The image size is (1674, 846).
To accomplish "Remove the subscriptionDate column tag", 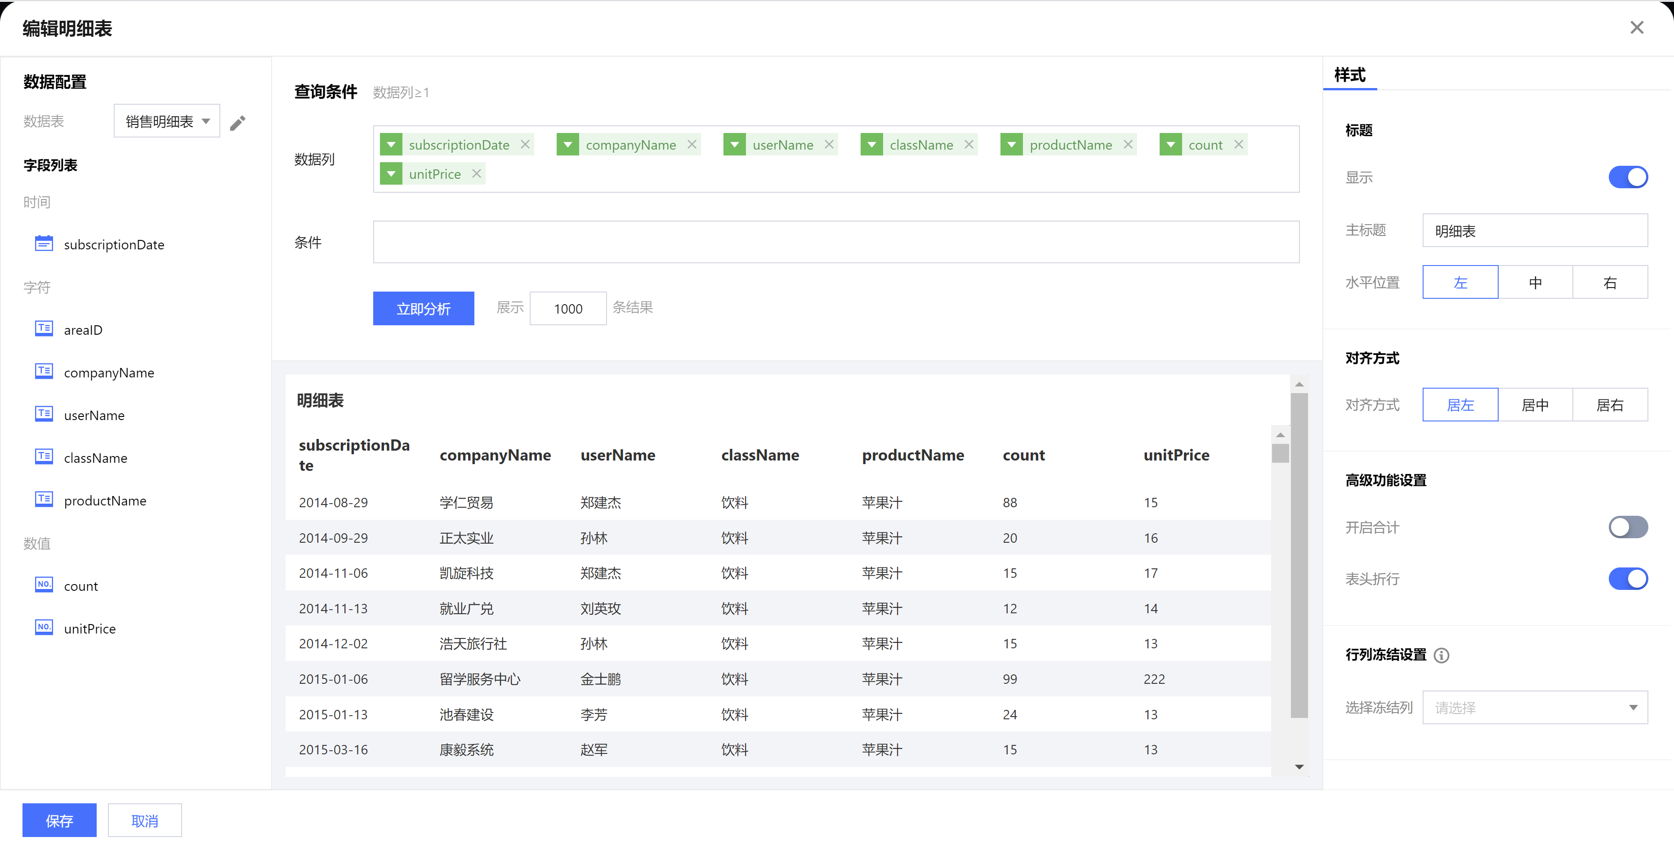I will [525, 144].
